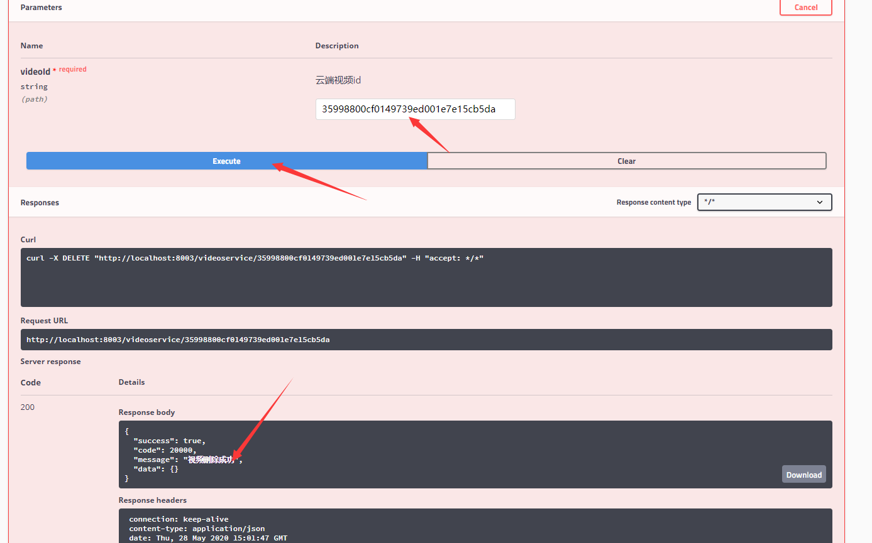Click the videoId parameter name

tap(35, 72)
